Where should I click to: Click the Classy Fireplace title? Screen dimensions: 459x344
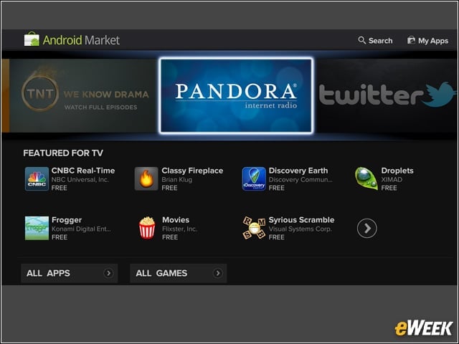point(192,171)
